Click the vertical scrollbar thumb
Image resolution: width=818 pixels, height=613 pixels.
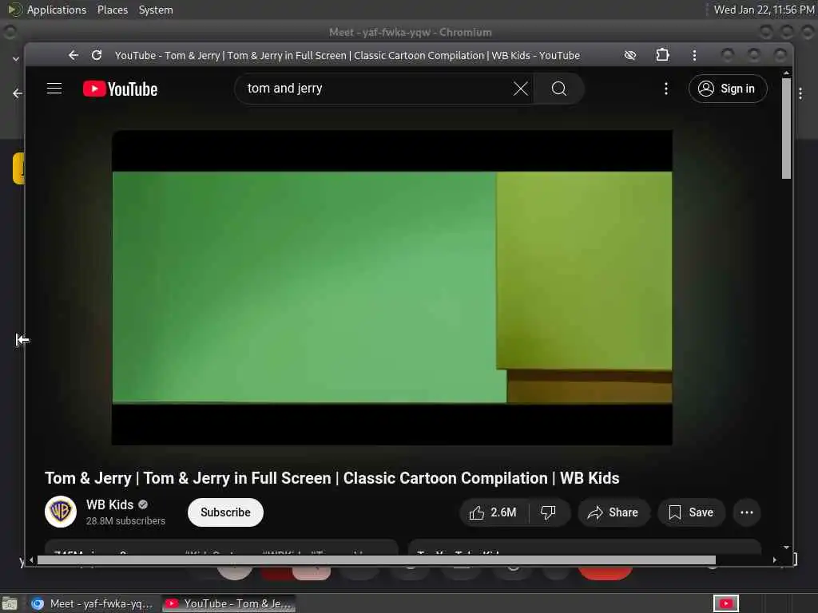click(786, 129)
